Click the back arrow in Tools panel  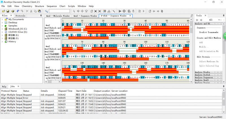click(197, 20)
